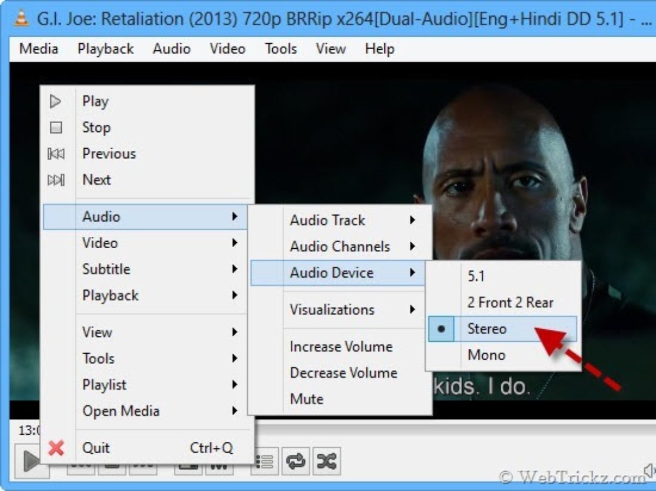The height and width of the screenshot is (491, 656).
Task: Choose Increase Volume from audio submenu
Action: [x=339, y=347]
